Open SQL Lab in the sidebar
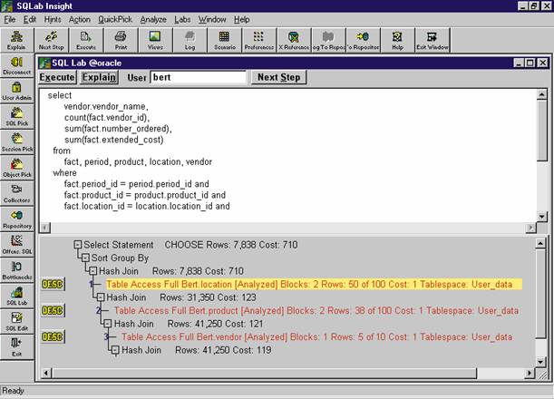This screenshot has height=399, width=554. pyautogui.click(x=16, y=297)
